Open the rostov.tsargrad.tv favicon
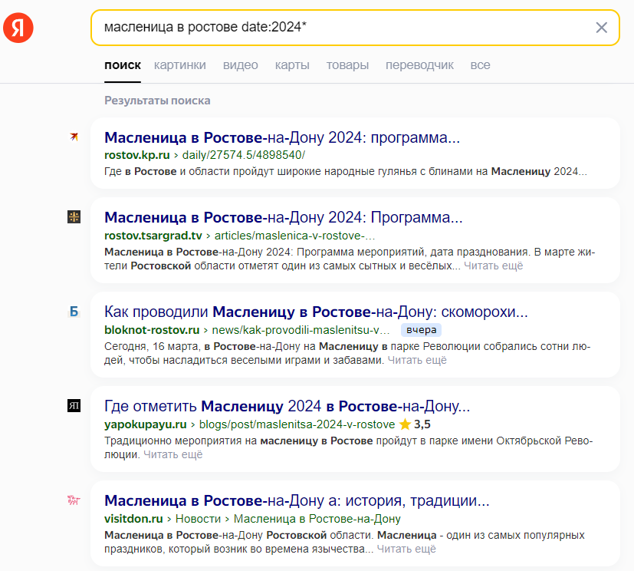This screenshot has height=571, width=634. coord(74,217)
